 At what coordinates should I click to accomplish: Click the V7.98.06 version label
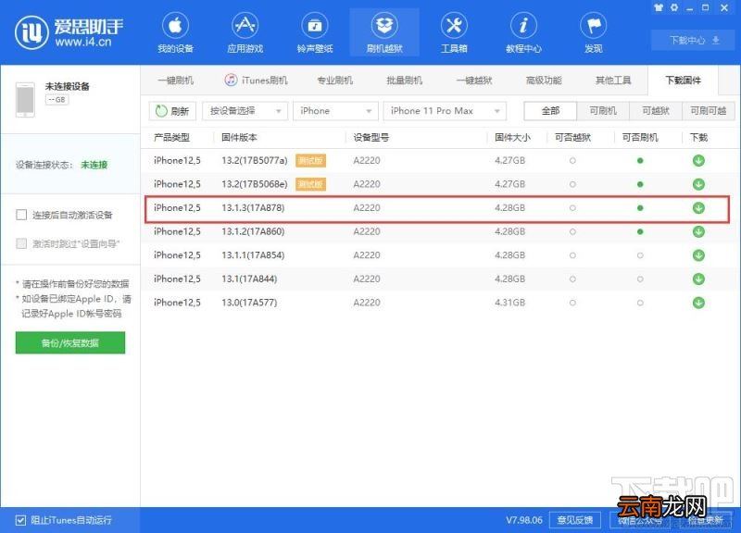point(524,520)
